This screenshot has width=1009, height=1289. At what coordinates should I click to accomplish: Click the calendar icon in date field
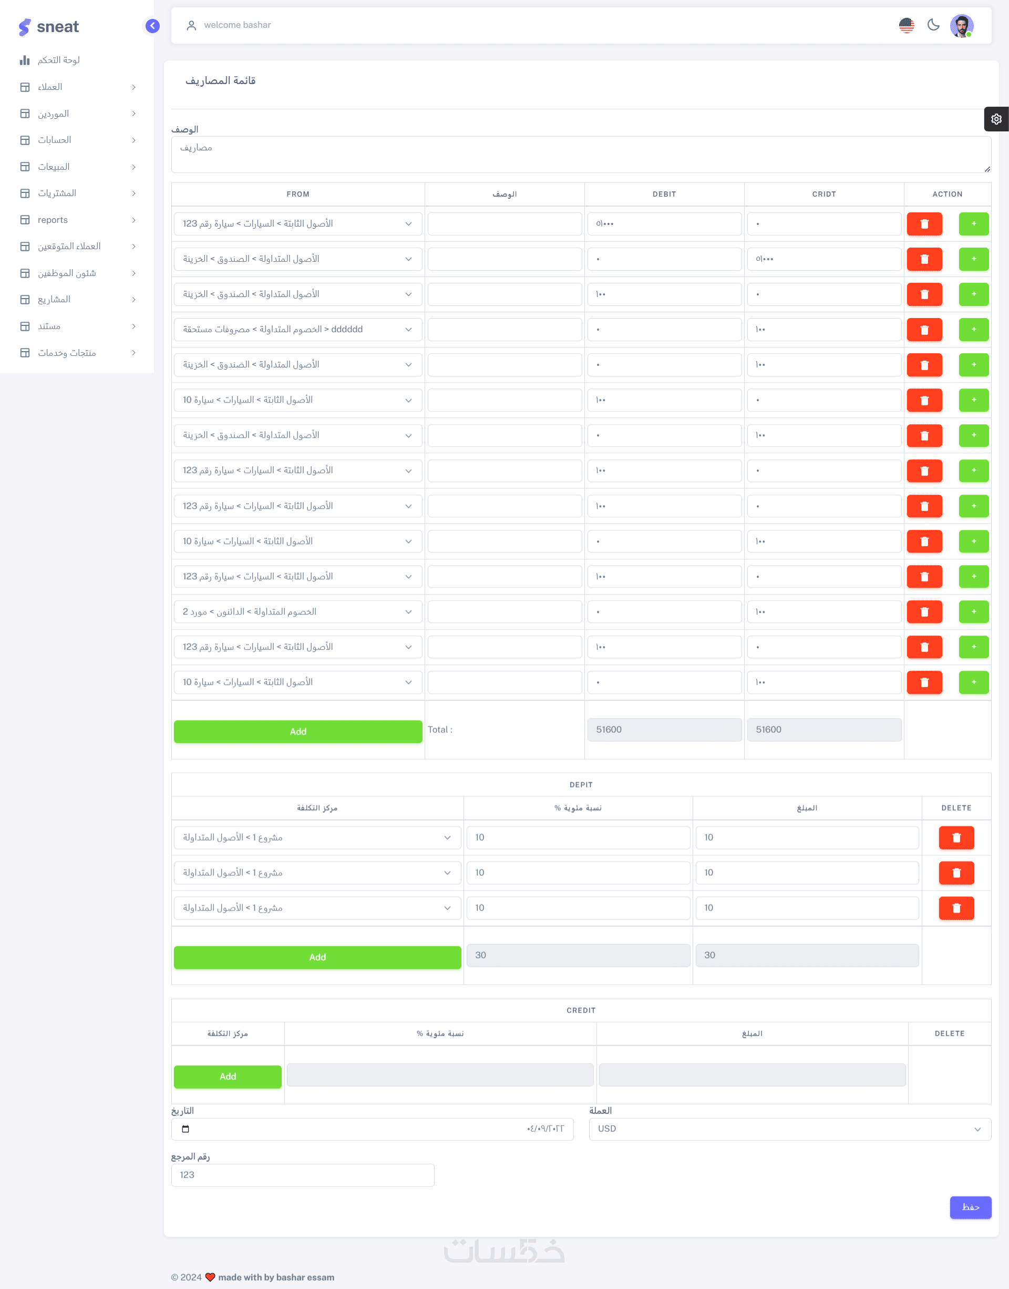[x=186, y=1129]
